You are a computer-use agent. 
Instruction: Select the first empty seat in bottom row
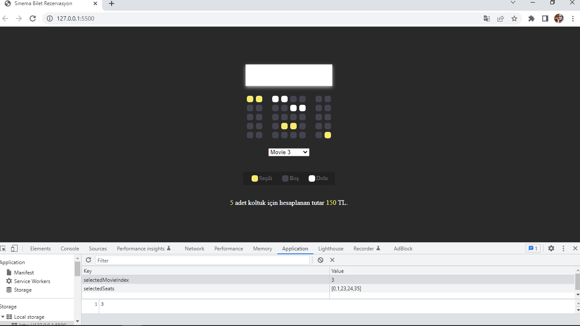pos(250,135)
